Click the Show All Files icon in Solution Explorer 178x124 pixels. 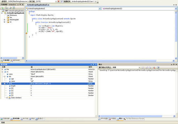(x=6, y=8)
